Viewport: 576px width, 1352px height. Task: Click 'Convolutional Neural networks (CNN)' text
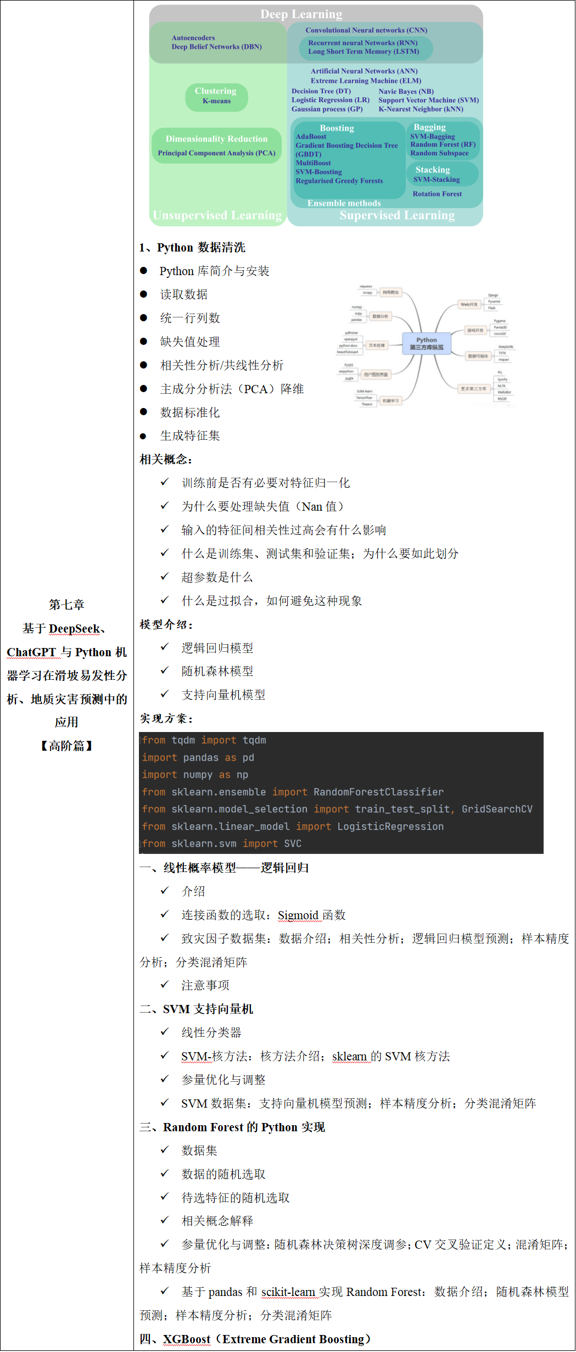point(366,30)
